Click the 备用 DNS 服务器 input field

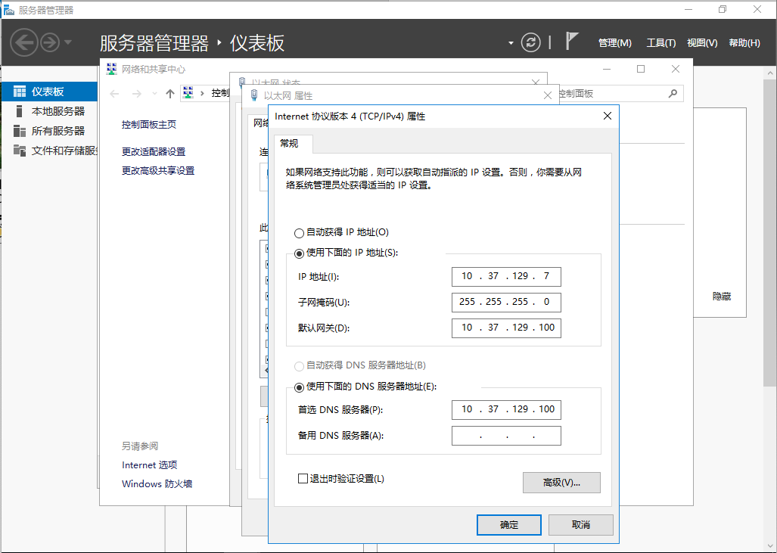pyautogui.click(x=506, y=436)
